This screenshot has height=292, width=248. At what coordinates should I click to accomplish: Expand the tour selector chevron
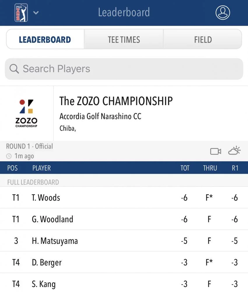(x=36, y=13)
